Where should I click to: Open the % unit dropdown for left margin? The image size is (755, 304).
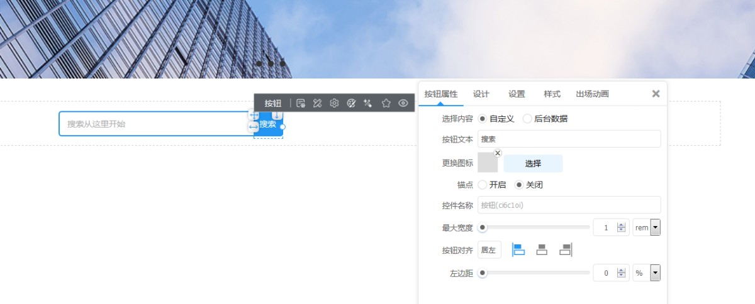655,273
